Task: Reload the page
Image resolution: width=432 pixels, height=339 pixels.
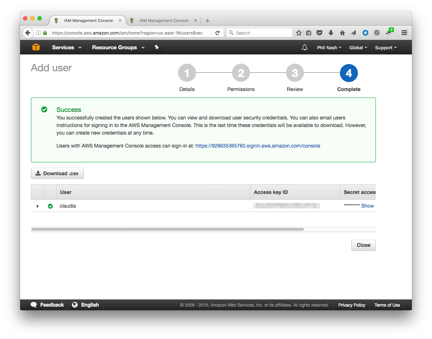Action: click(217, 33)
